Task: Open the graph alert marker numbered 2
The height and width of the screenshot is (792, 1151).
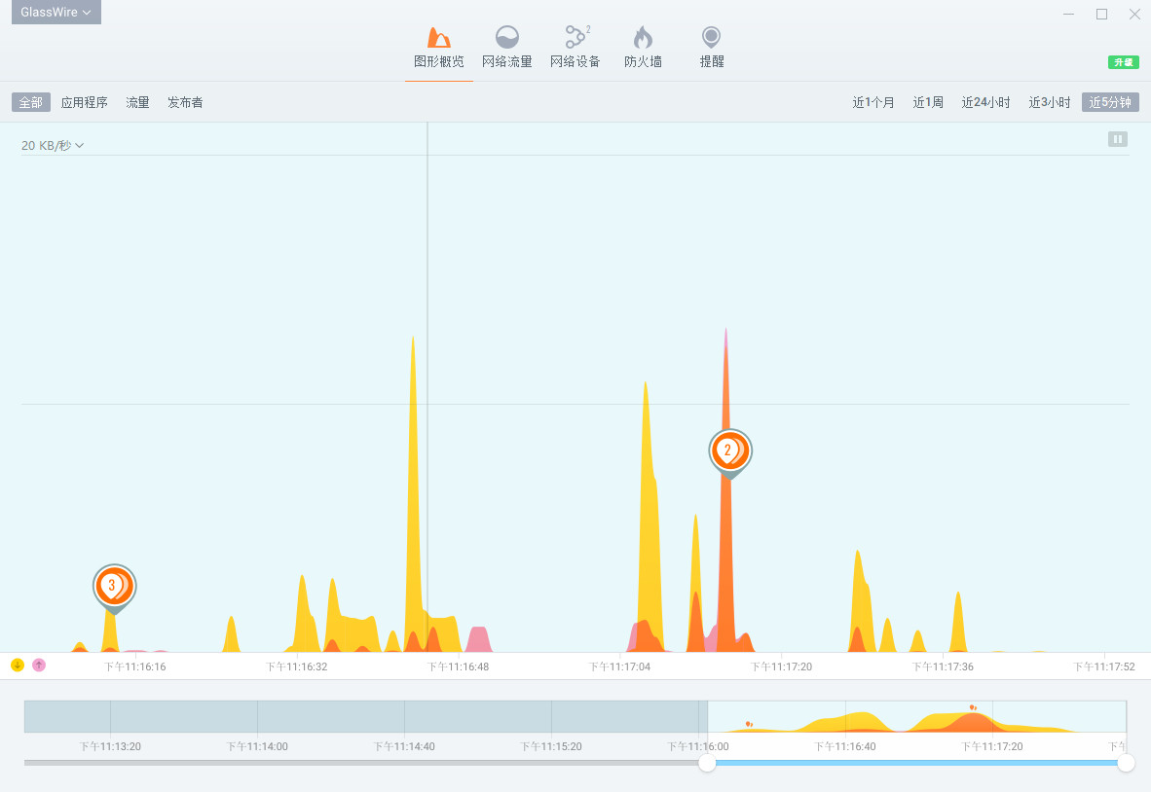Action: click(x=730, y=452)
